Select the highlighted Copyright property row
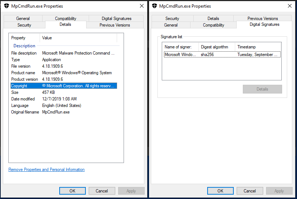The width and height of the screenshot is (297, 199). [x=64, y=85]
